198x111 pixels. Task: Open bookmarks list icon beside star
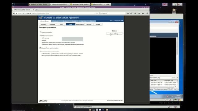coord(131,13)
